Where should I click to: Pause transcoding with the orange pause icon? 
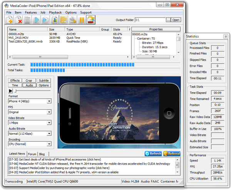pos(82,20)
